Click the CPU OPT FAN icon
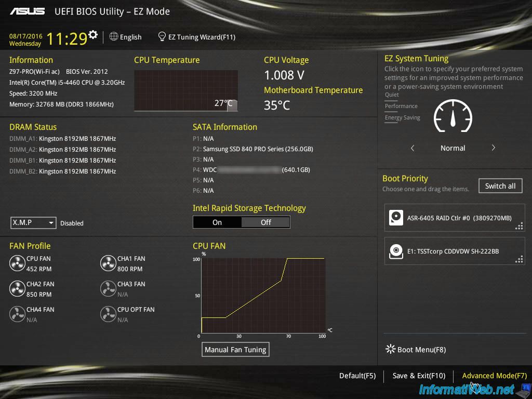This screenshot has height=399, width=532. [108, 314]
